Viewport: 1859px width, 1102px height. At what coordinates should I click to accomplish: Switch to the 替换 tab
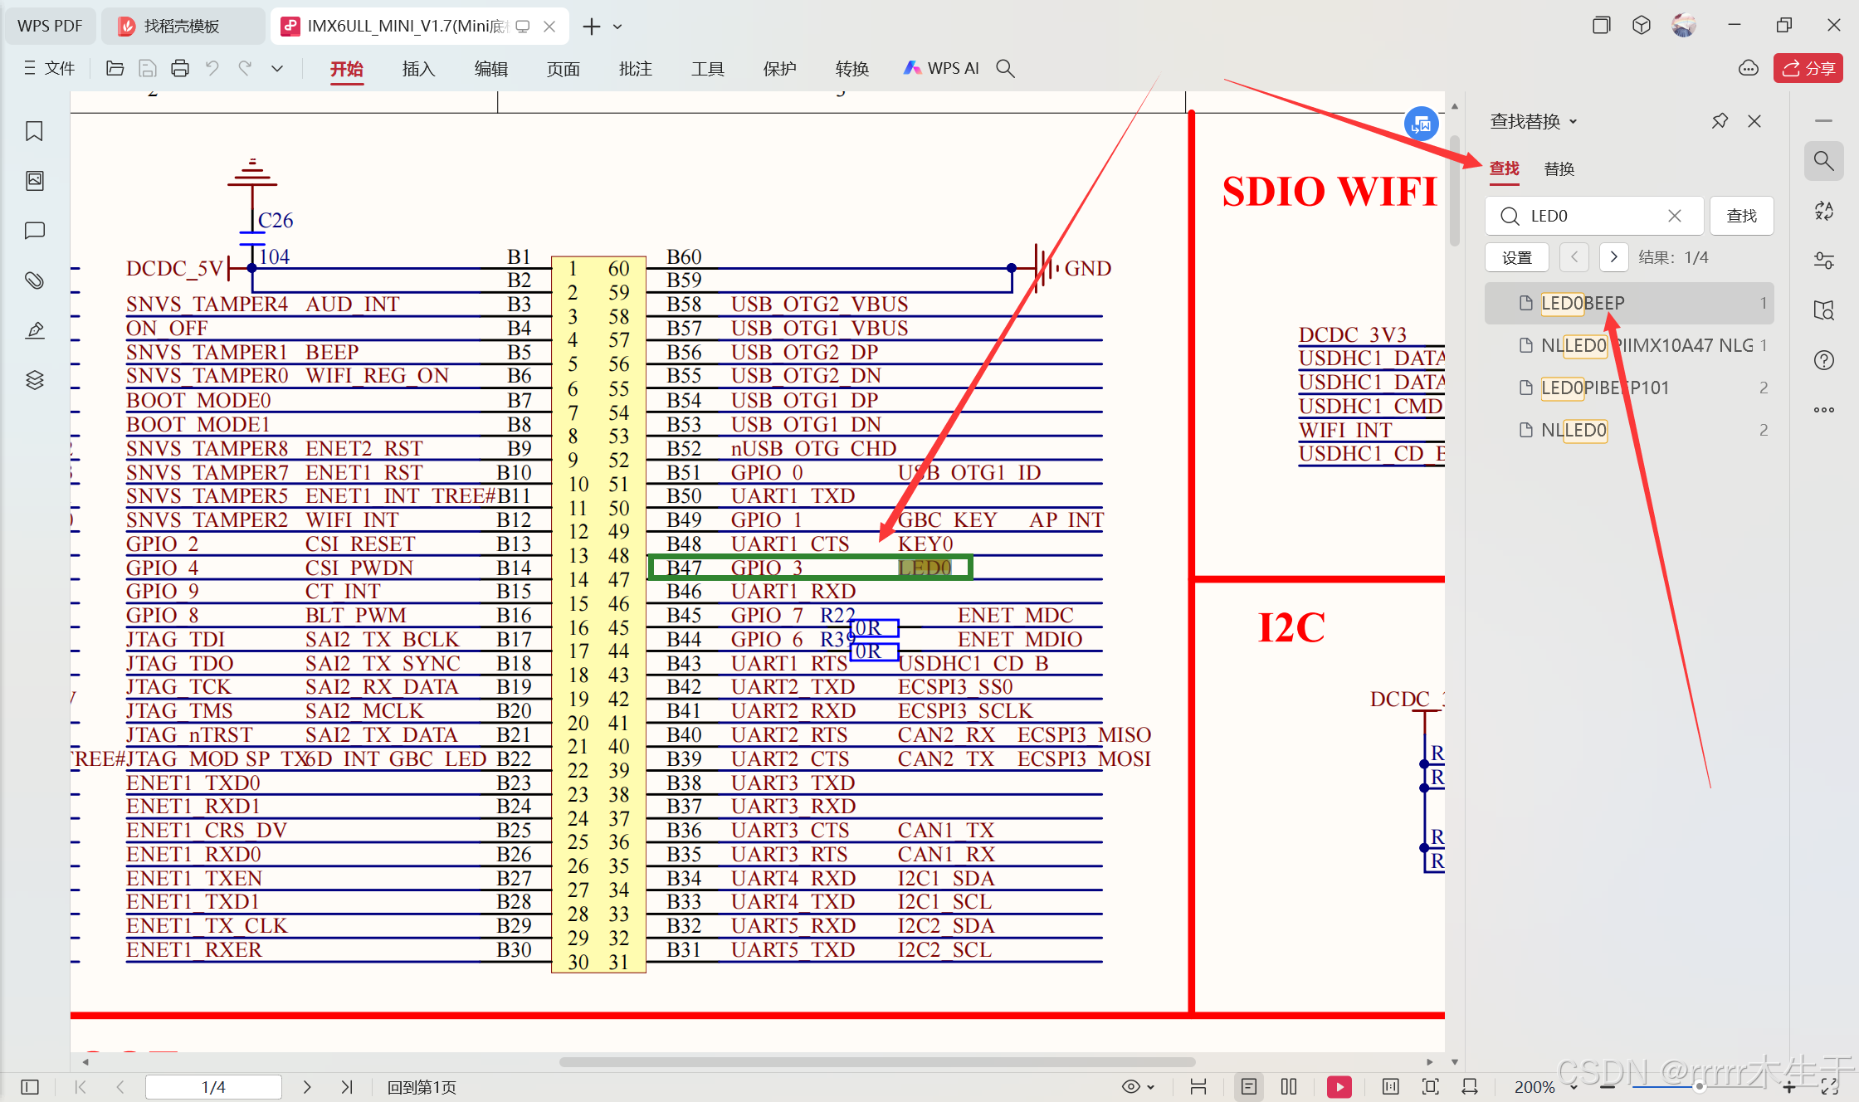(x=1559, y=169)
